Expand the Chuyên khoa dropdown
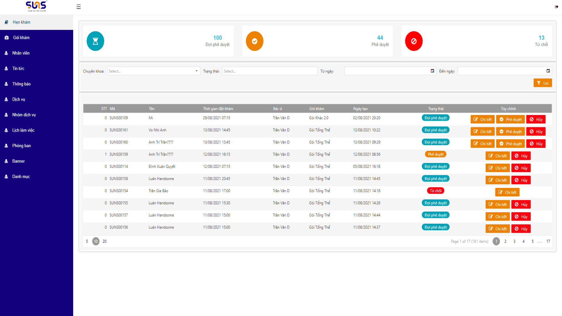The height and width of the screenshot is (316, 562). (x=196, y=71)
